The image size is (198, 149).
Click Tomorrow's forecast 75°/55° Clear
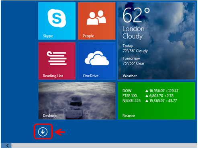pos(134,64)
